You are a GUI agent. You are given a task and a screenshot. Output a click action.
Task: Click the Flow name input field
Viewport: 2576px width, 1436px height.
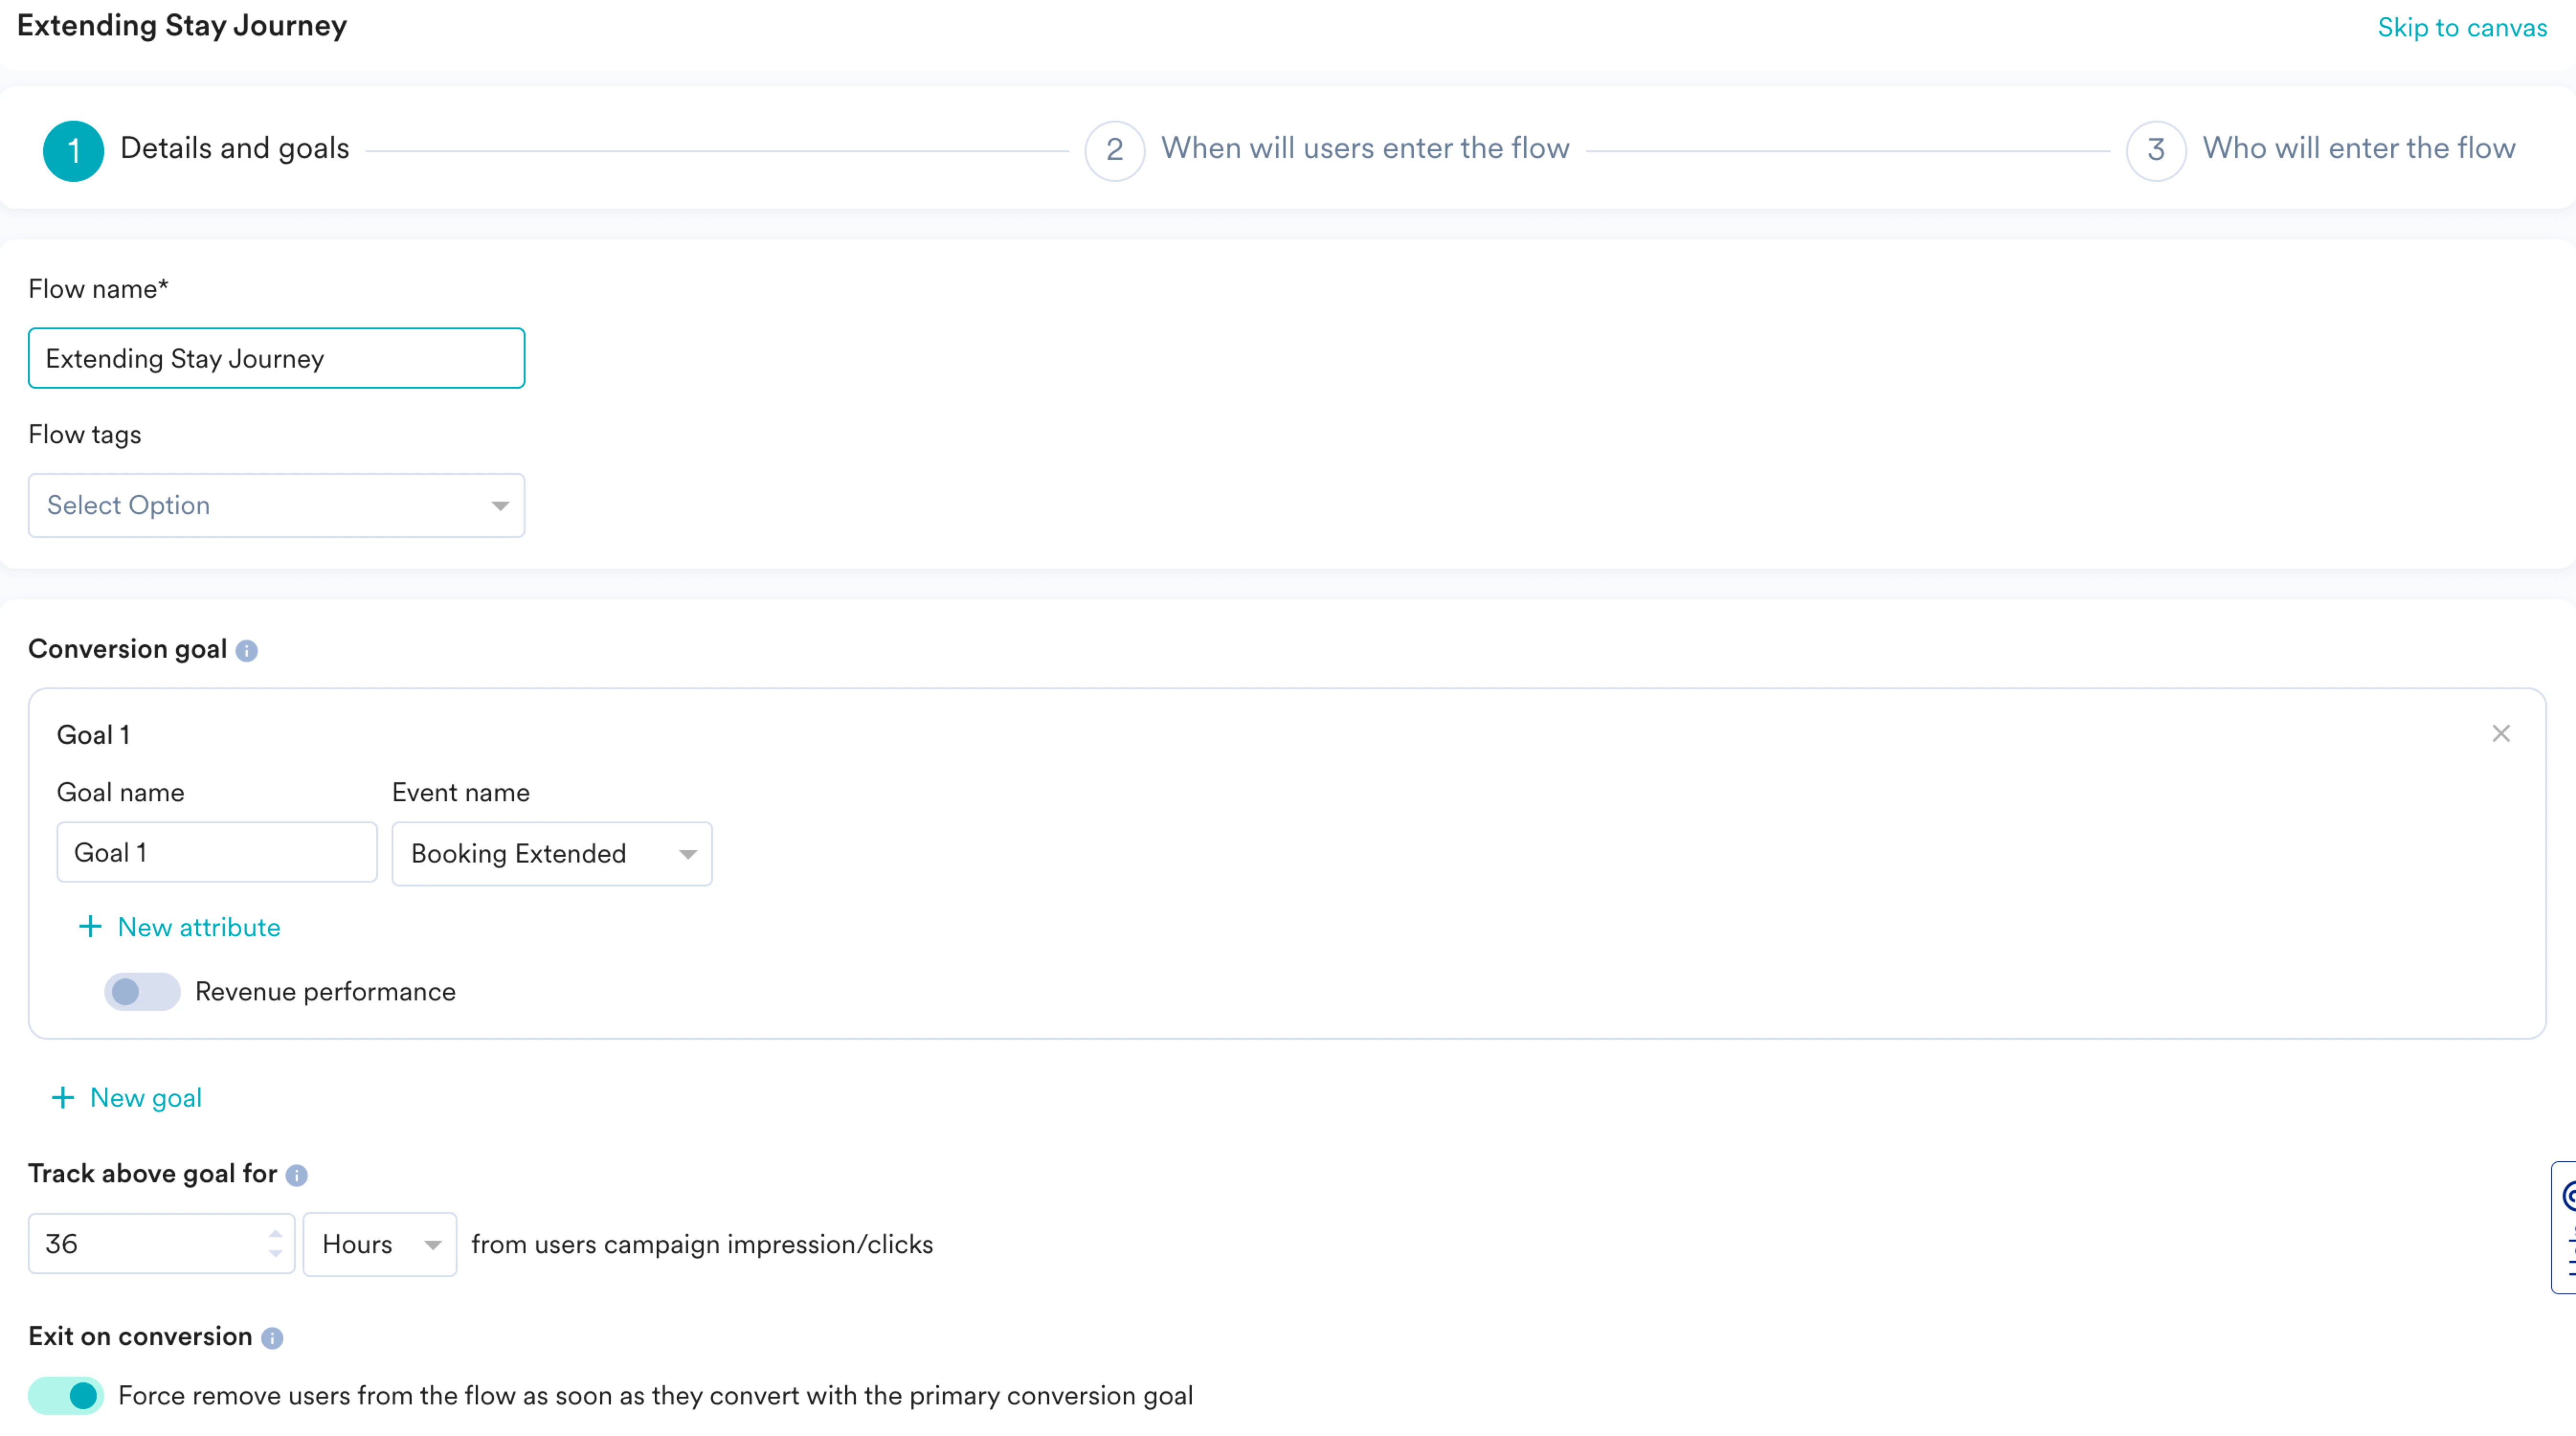[276, 358]
